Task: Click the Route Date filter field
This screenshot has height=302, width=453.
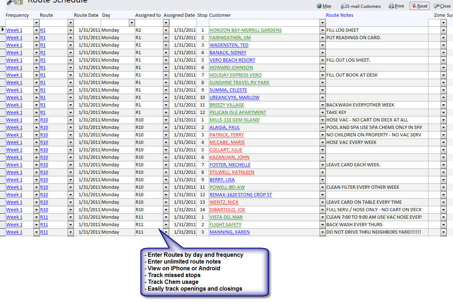Action: (x=87, y=23)
